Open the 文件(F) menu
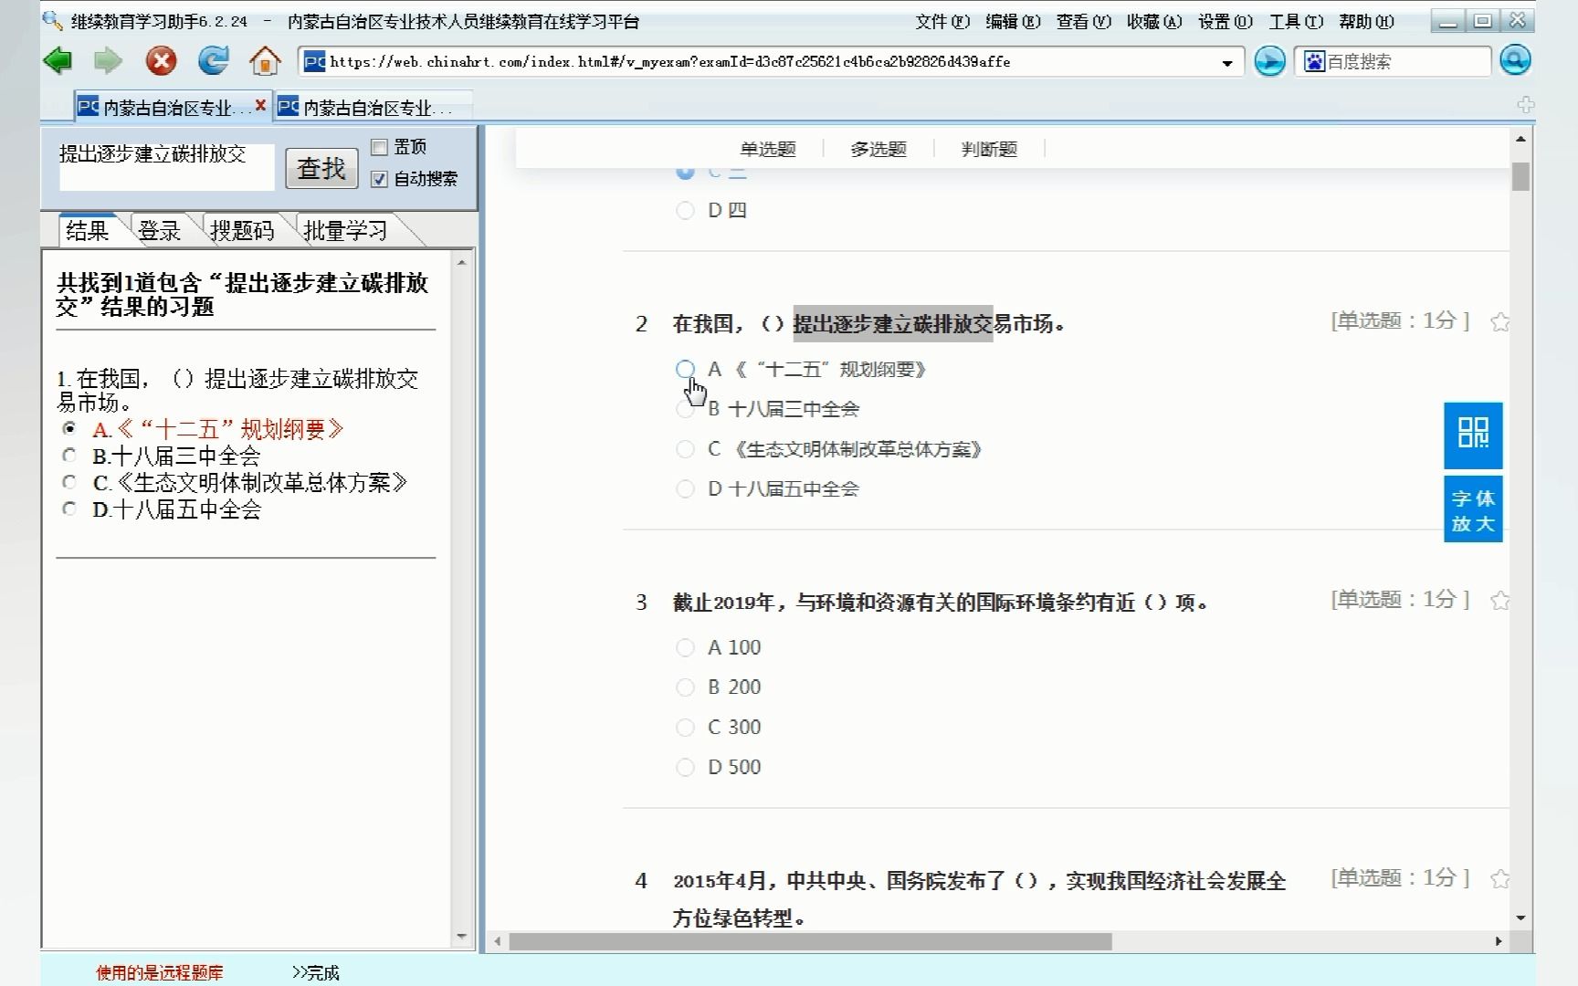Image resolution: width=1578 pixels, height=986 pixels. pyautogui.click(x=942, y=21)
